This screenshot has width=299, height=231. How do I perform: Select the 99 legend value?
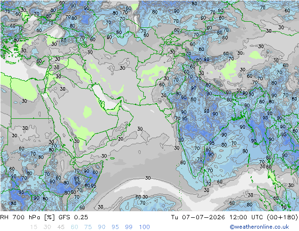click(x=129, y=227)
